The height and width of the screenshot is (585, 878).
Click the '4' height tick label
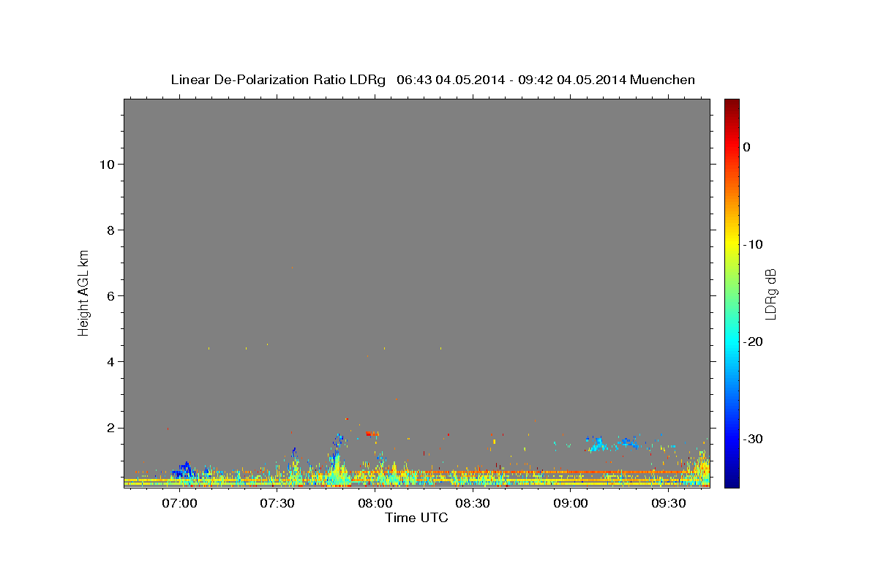(109, 361)
